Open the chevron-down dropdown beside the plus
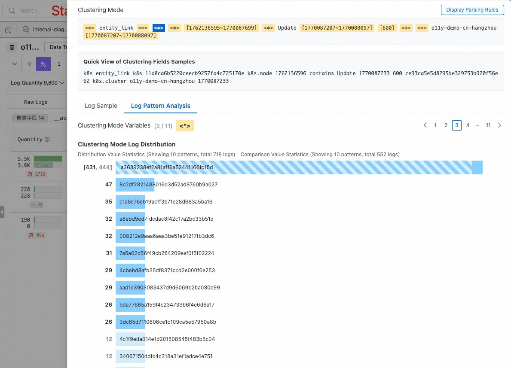The height and width of the screenshot is (368, 511). 14,64
